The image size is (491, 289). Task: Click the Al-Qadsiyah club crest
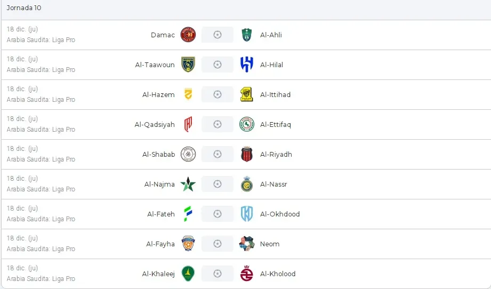(188, 124)
